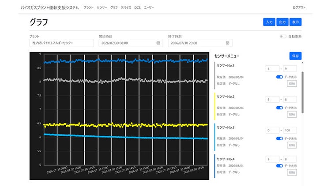Click the gray data line on chart
The width and height of the screenshot is (331, 186).
coord(126,81)
